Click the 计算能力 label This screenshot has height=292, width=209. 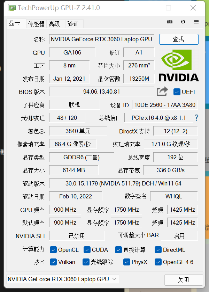(33, 249)
